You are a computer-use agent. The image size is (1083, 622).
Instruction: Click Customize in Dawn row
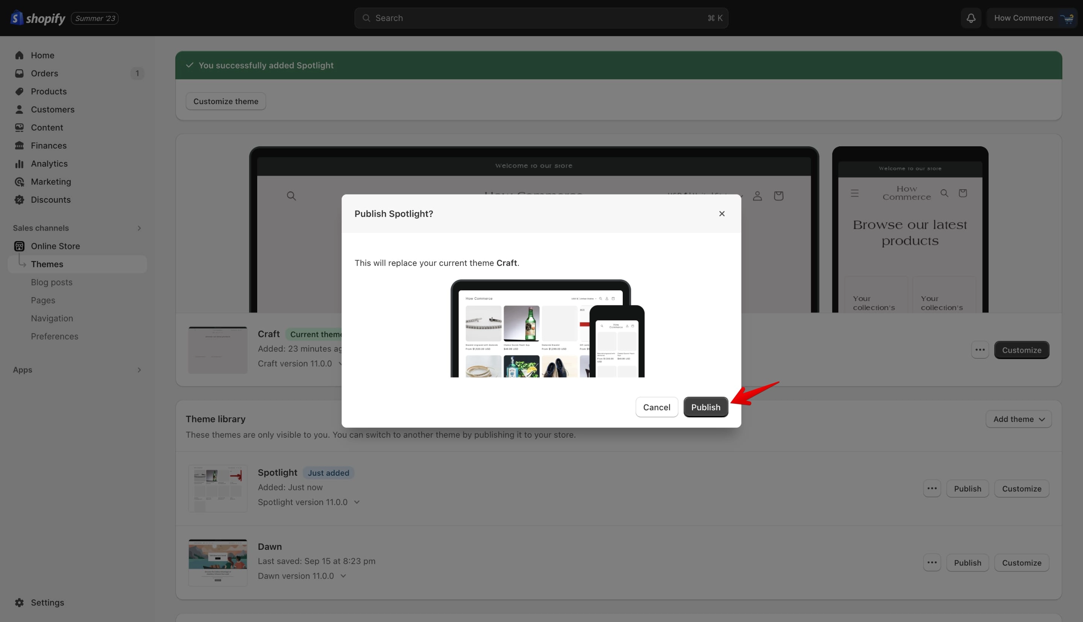[1021, 563]
